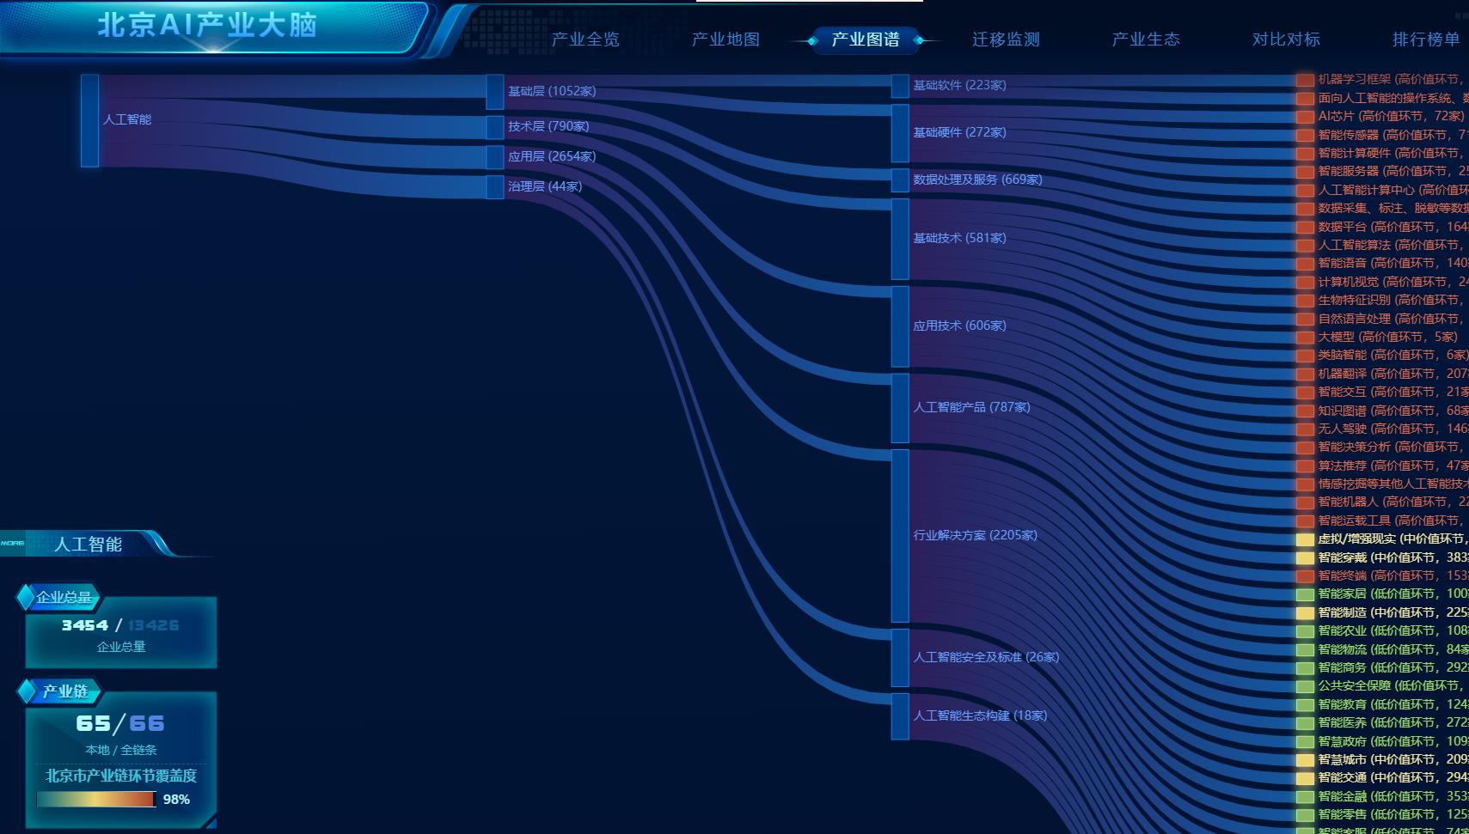This screenshot has width=1469, height=834.
Task: Click the 98% coverage gradient bar
Action: point(96,799)
